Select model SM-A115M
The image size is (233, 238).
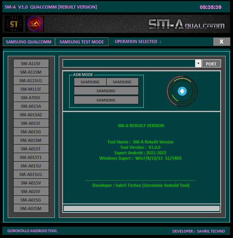click(31, 72)
